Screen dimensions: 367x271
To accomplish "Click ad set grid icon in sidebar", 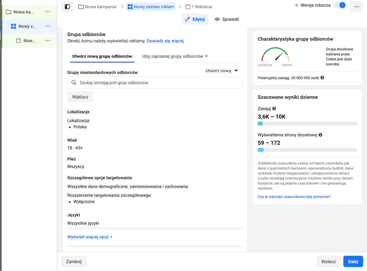I will coord(13,26).
